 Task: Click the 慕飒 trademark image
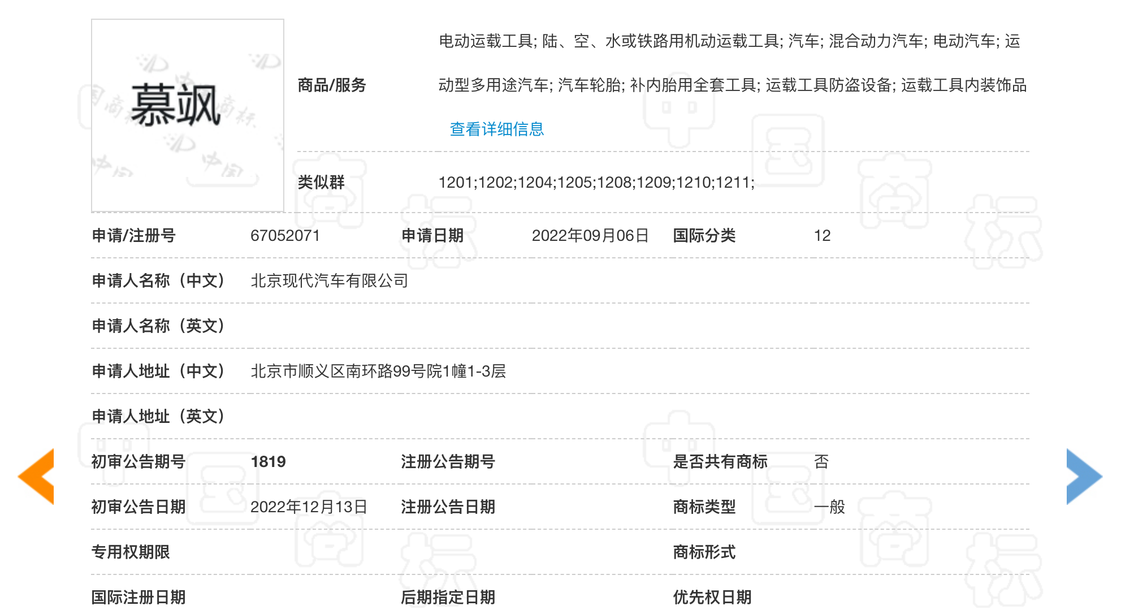click(188, 115)
